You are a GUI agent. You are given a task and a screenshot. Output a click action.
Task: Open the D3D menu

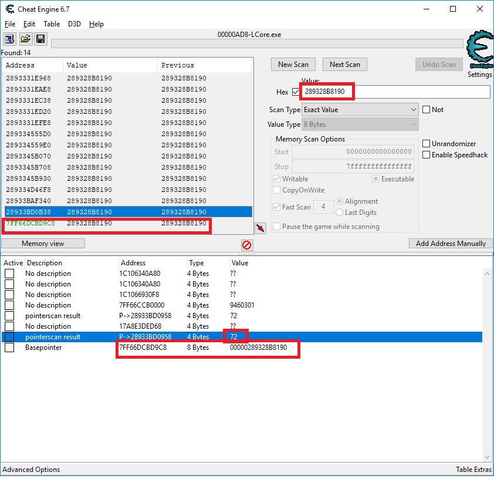tap(75, 24)
